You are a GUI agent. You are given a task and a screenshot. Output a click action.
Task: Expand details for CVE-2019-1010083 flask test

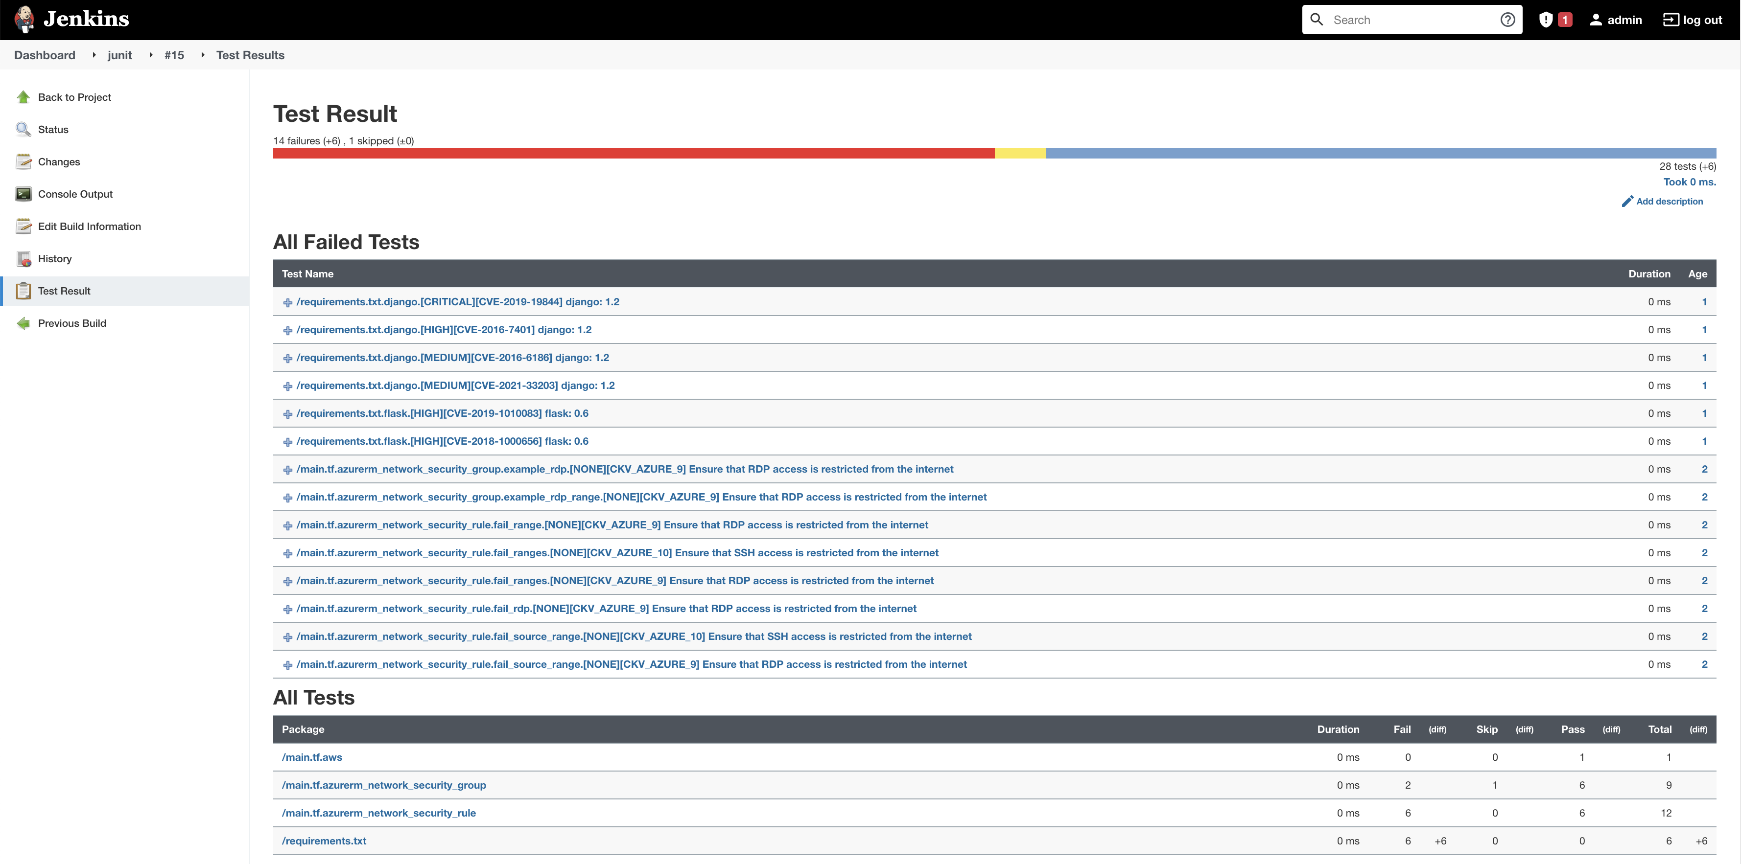287,414
